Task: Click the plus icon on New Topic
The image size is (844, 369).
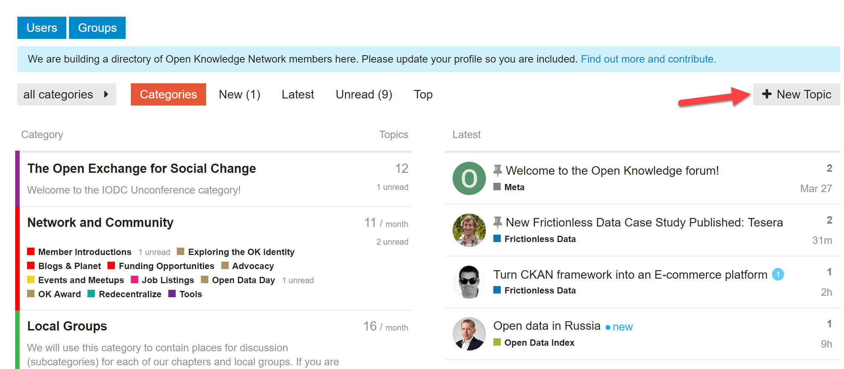Action: (767, 94)
